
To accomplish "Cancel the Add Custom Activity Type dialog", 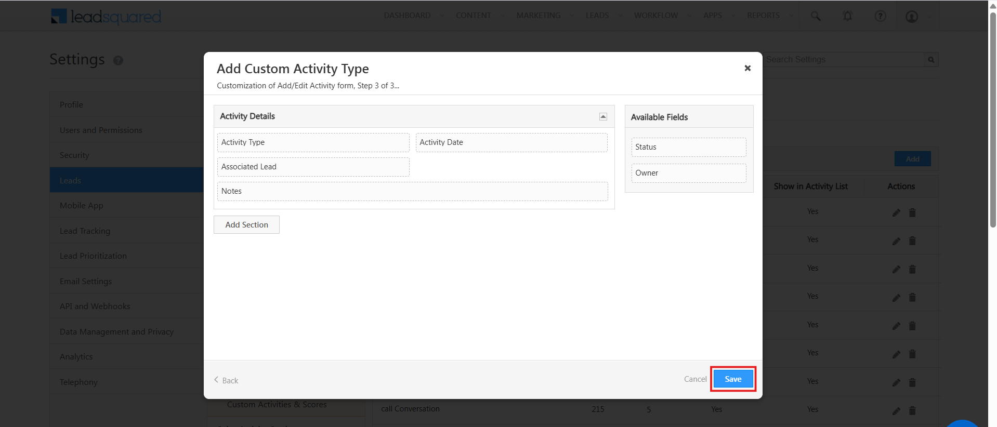I will [695, 379].
